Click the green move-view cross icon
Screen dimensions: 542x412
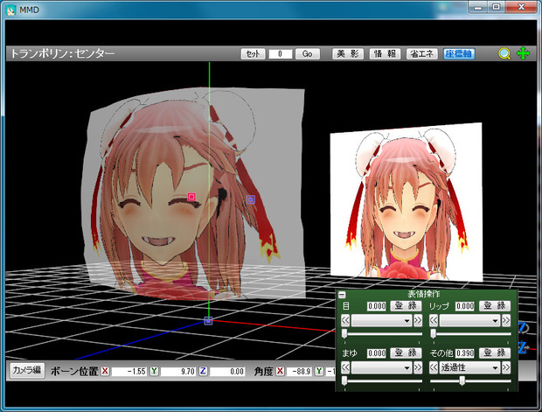click(x=523, y=53)
